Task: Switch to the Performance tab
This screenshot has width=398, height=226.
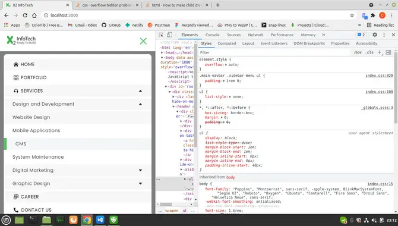Action: (282, 35)
